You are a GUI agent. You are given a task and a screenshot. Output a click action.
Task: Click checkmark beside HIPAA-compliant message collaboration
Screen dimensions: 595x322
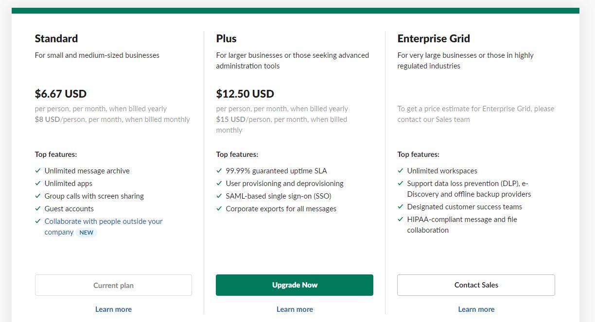pos(401,219)
